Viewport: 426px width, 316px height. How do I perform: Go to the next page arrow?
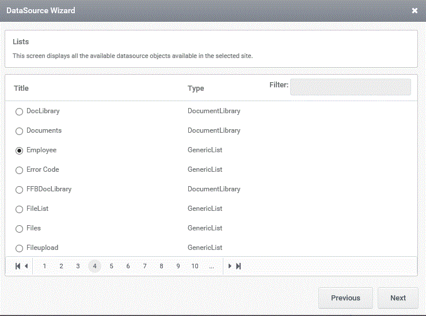[x=230, y=266]
